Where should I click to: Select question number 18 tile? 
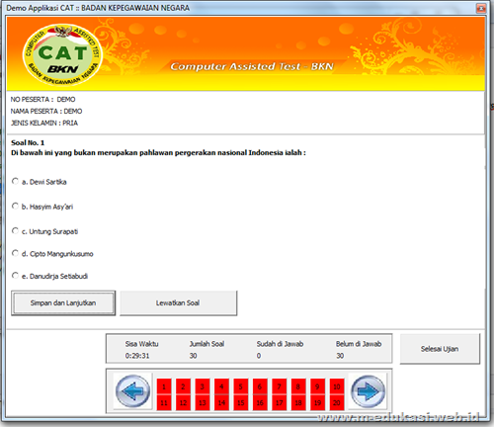[298, 402]
